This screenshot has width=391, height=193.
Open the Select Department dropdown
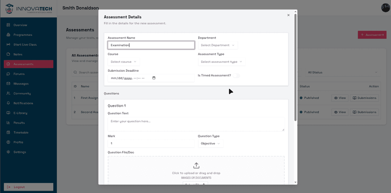[x=218, y=45]
